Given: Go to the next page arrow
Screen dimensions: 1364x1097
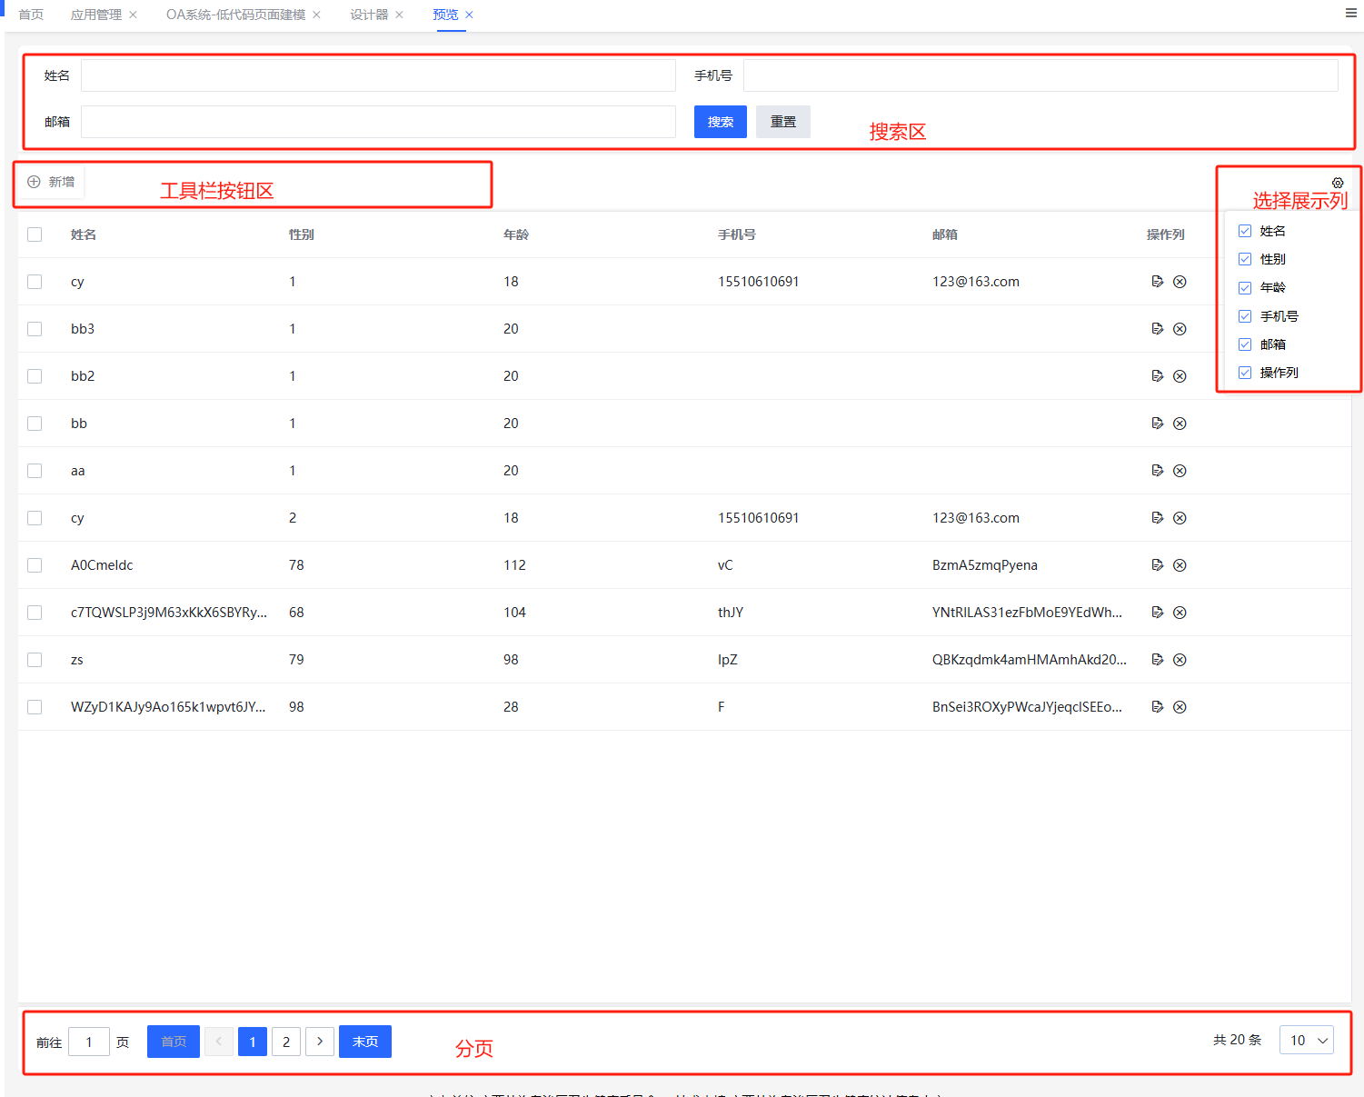Looking at the screenshot, I should [x=320, y=1042].
